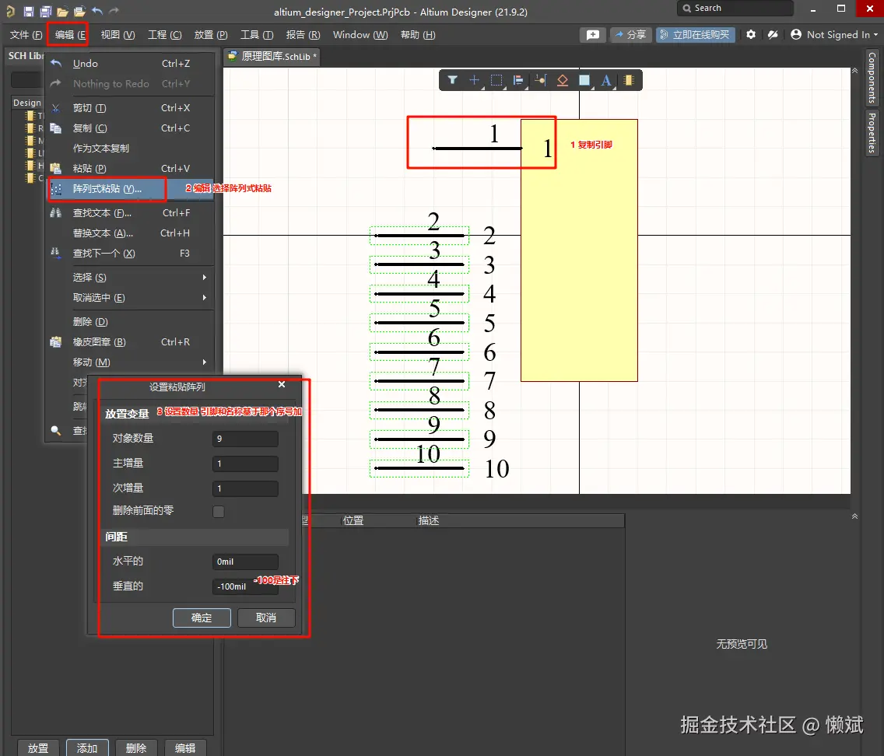Screen dimensions: 884x756
Task: Select the crosshair Move tool on the canvas toolbar
Action: (x=474, y=80)
